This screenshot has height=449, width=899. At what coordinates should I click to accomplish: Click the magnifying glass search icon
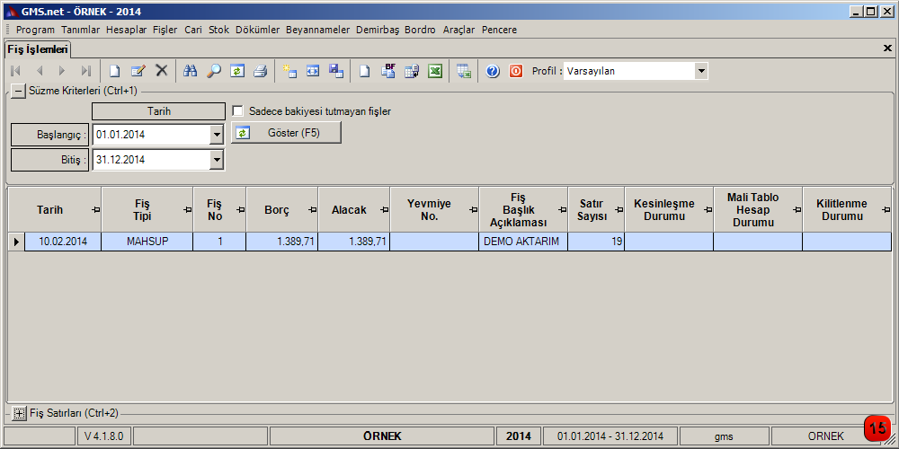(x=214, y=71)
